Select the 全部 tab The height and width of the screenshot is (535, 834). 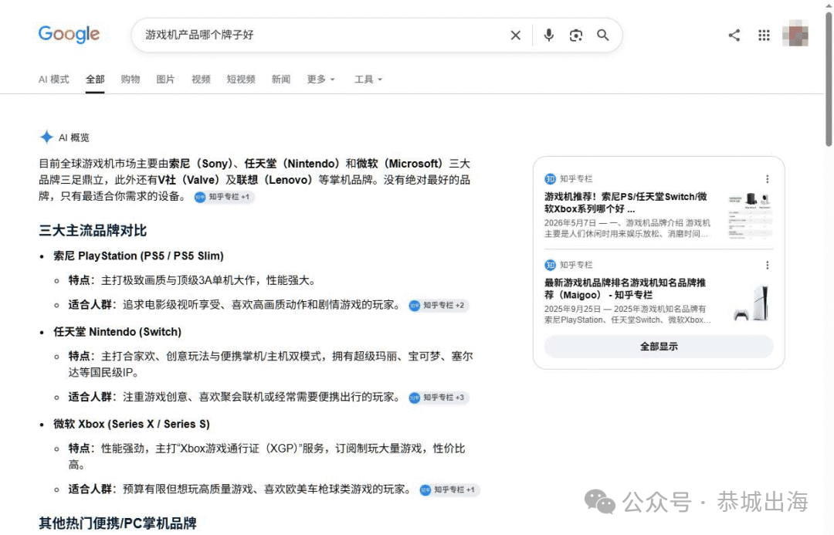[x=95, y=80]
